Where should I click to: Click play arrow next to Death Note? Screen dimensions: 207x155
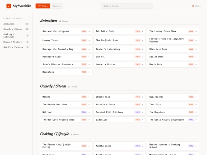[196, 64]
